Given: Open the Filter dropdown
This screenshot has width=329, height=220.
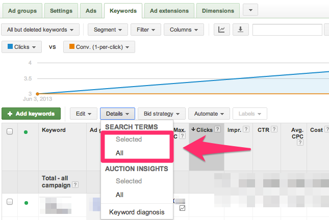Looking at the screenshot, I should (146, 30).
